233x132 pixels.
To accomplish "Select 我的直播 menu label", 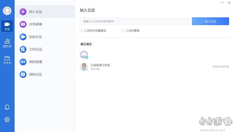I will [36, 62].
